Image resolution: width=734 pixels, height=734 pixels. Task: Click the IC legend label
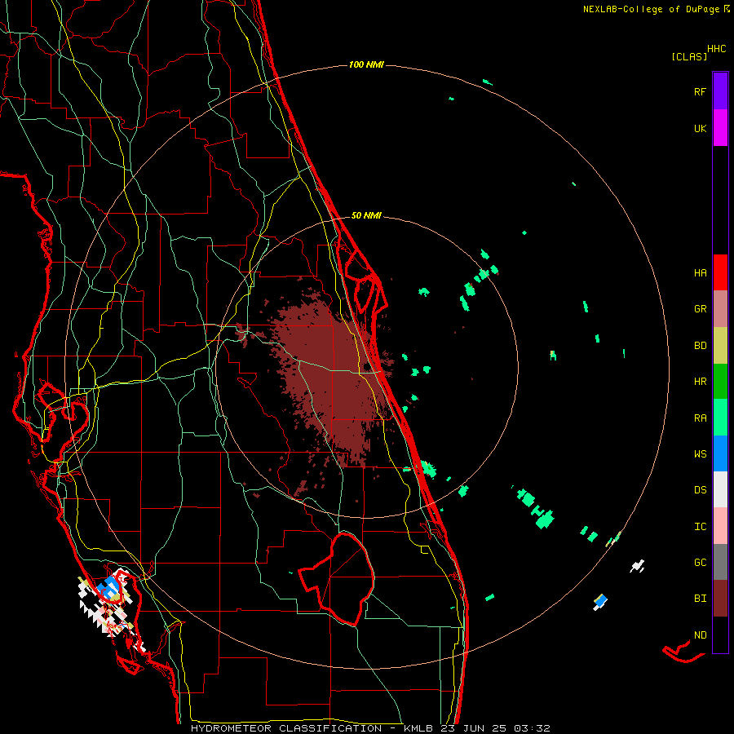click(700, 527)
